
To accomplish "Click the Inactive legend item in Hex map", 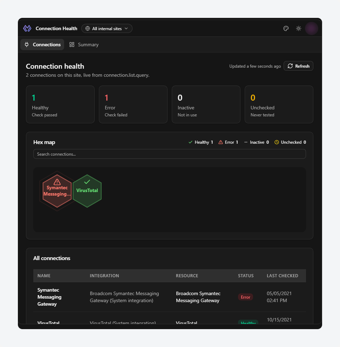I will 256,142.
